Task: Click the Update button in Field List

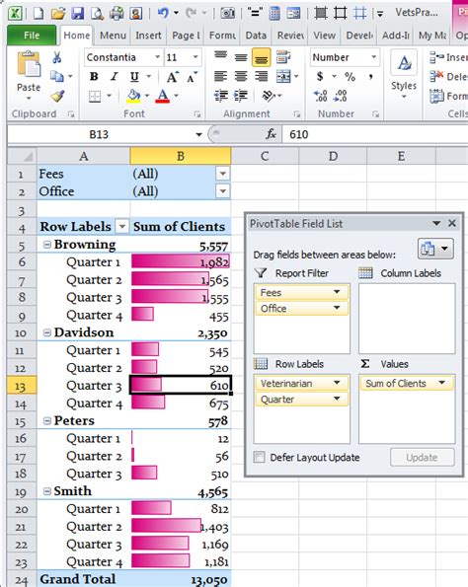Action: 422,457
